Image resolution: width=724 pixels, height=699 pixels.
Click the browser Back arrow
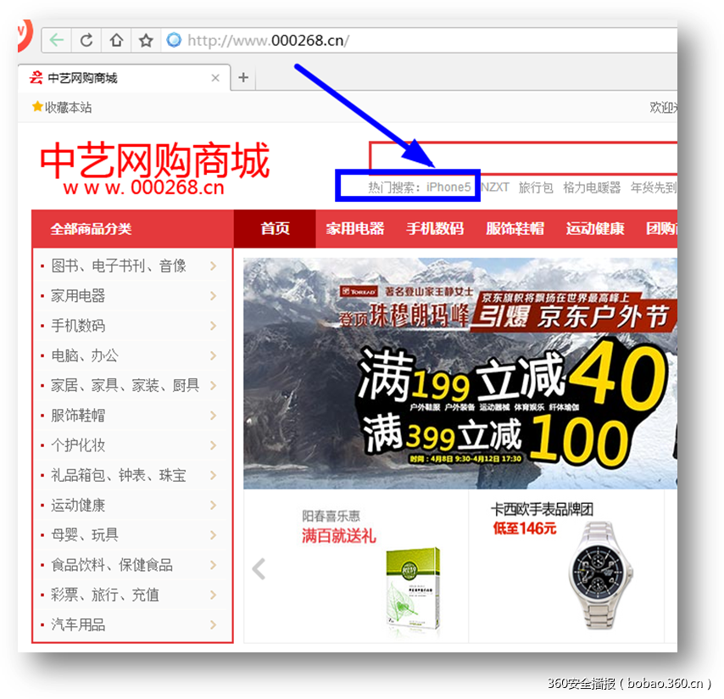(x=55, y=39)
